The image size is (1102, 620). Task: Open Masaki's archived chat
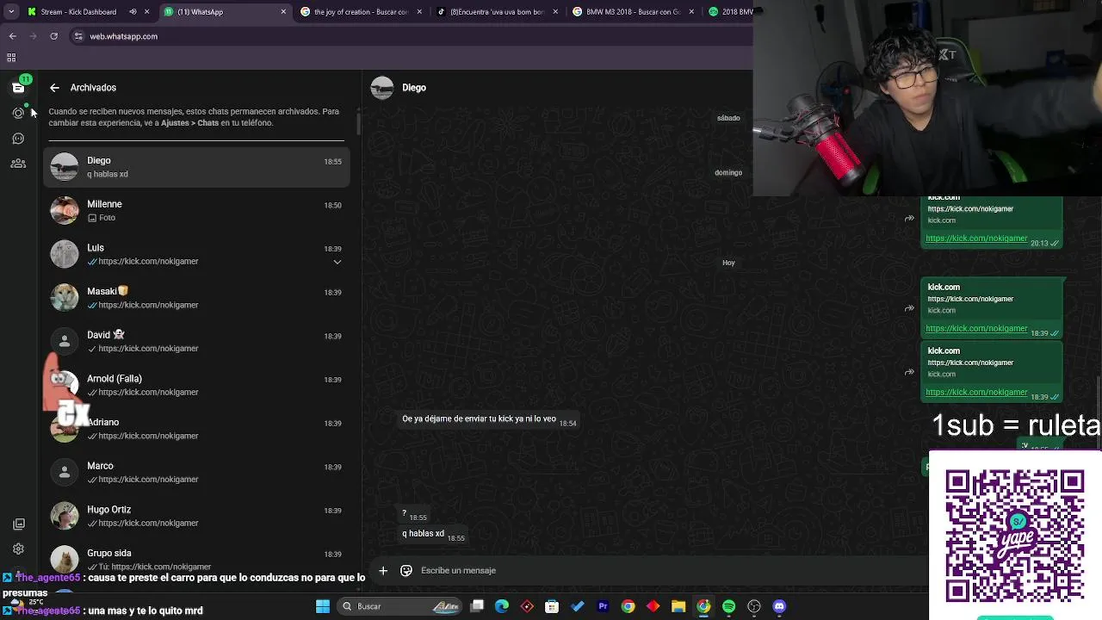click(196, 298)
